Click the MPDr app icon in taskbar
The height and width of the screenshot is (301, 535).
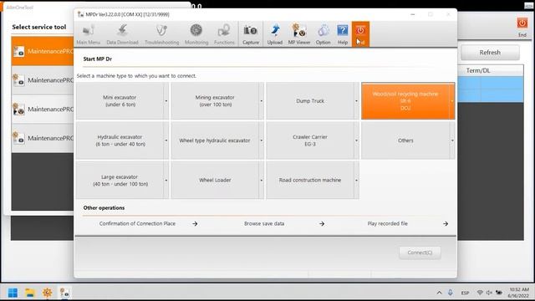[x=64, y=293]
